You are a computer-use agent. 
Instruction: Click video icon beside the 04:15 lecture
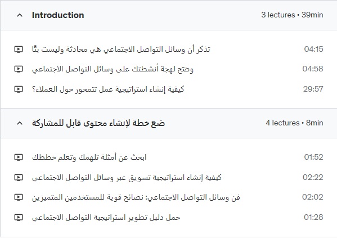coord(19,49)
